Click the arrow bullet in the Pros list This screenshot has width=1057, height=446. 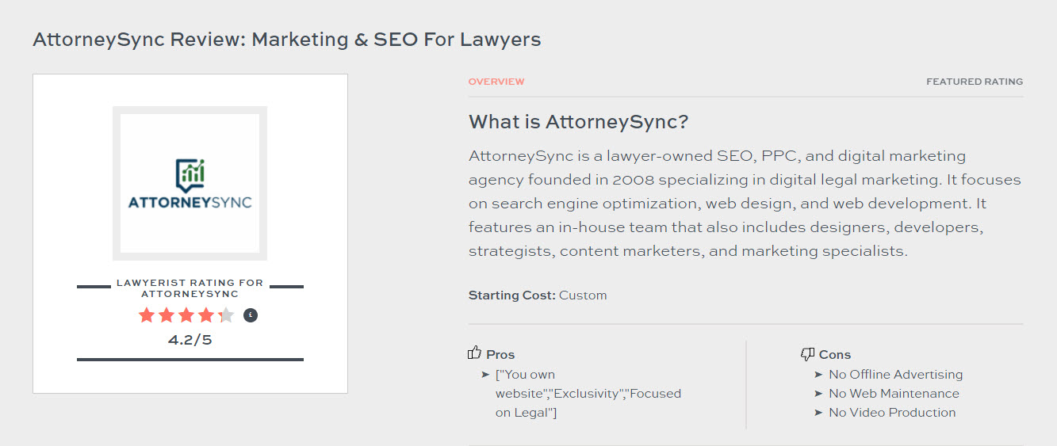[485, 375]
